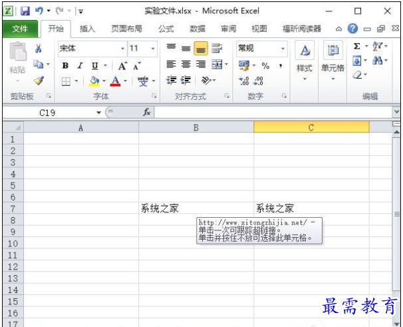The height and width of the screenshot is (327, 403).
Task: Click the fx insert function button
Action: pos(147,113)
